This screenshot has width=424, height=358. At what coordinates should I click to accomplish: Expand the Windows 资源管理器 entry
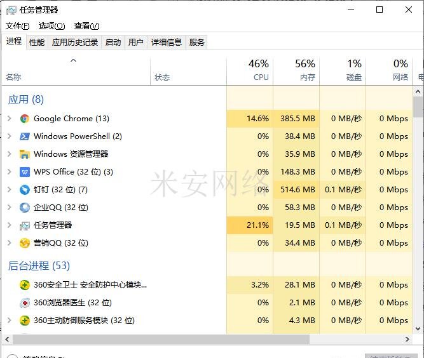tap(9, 154)
